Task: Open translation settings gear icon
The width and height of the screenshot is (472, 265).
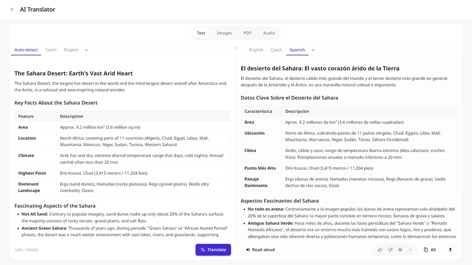Action: [x=400, y=250]
